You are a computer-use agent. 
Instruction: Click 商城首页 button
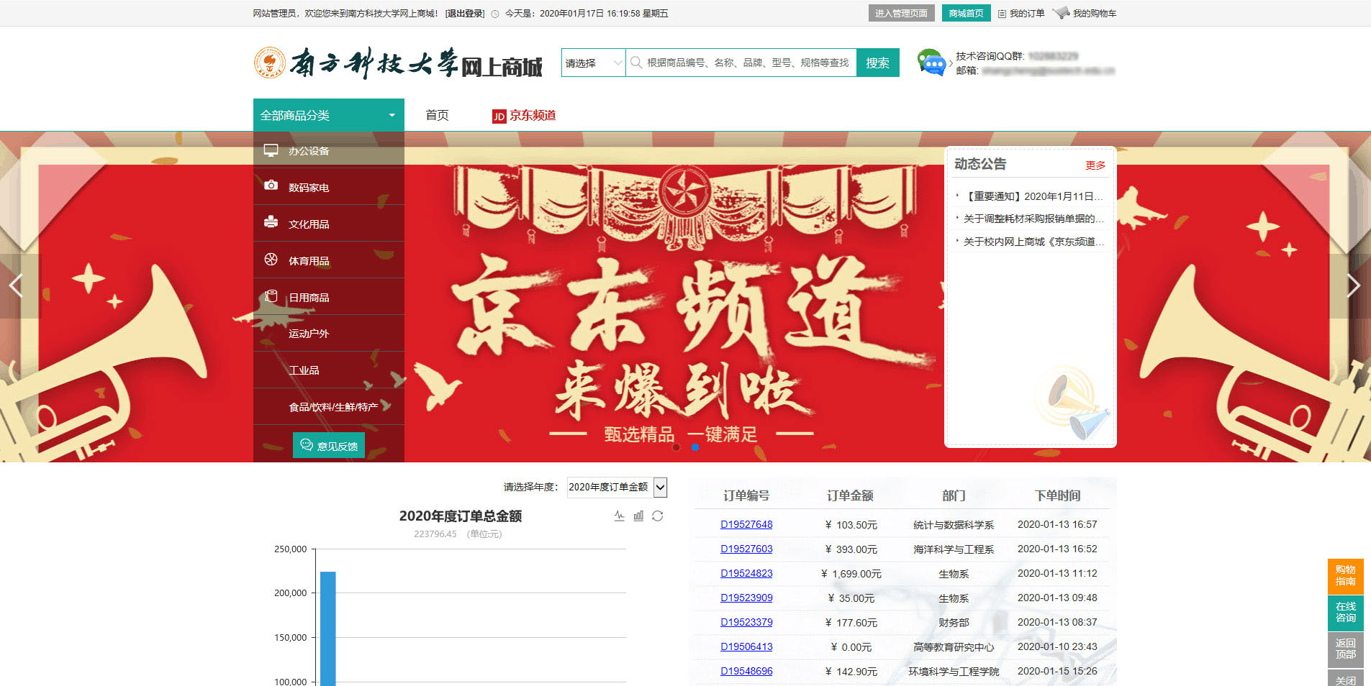[x=966, y=13]
